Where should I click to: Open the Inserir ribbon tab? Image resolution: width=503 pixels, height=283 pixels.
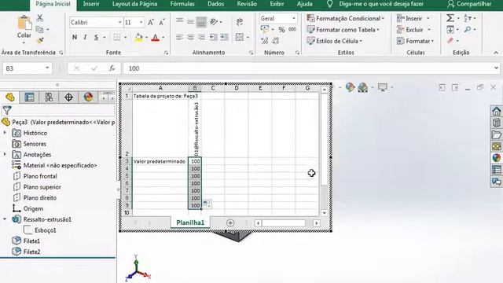click(x=91, y=4)
